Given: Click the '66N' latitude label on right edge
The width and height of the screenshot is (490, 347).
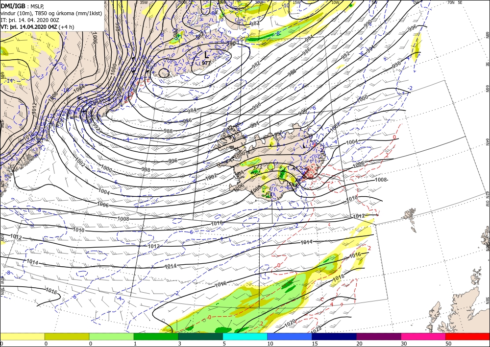Looking at the screenshot, I should (487, 89).
